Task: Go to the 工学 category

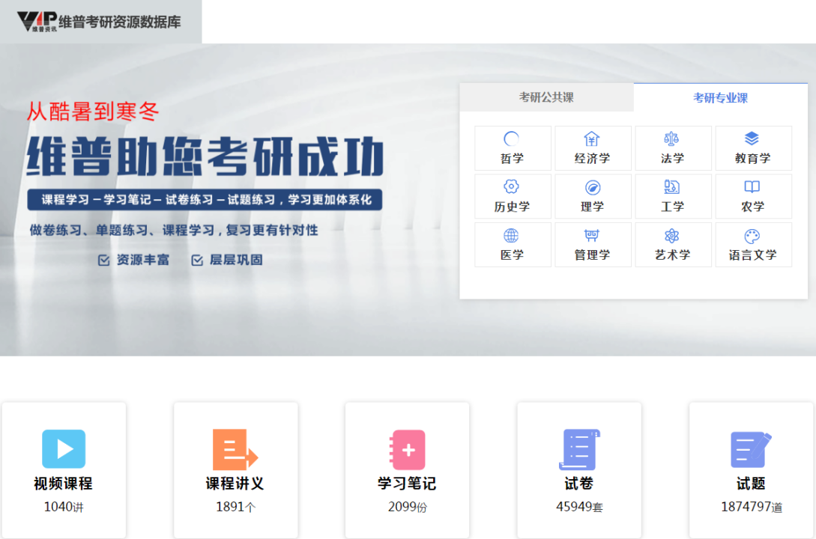Action: click(x=673, y=196)
